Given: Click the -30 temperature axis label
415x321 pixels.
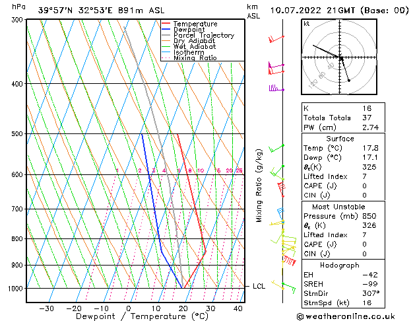Looking at the screenshot, I should click(47, 308).
